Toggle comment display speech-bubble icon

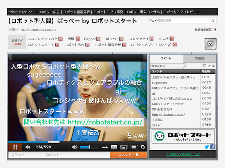(x=114, y=147)
